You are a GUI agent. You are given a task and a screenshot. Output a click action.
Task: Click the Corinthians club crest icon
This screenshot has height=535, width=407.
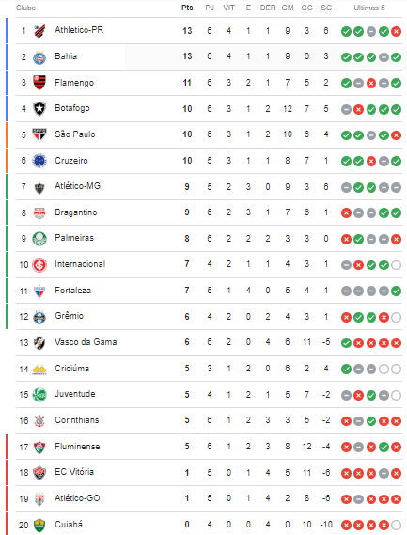[39, 421]
